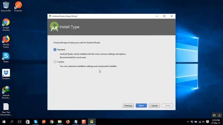
Task: Click the Android Studio Setup Wizard title icon
Action: pyautogui.click(x=50, y=16)
